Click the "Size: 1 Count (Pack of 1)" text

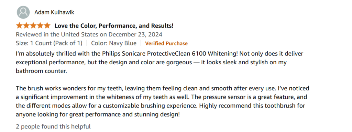tap(49, 43)
